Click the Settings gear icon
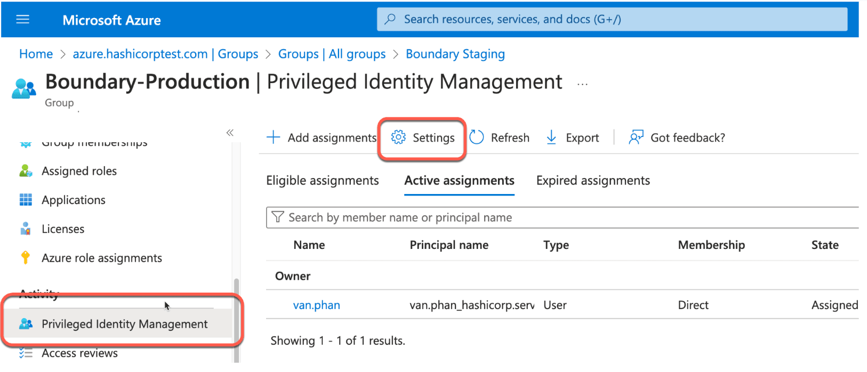The width and height of the screenshot is (867, 372). [x=398, y=138]
